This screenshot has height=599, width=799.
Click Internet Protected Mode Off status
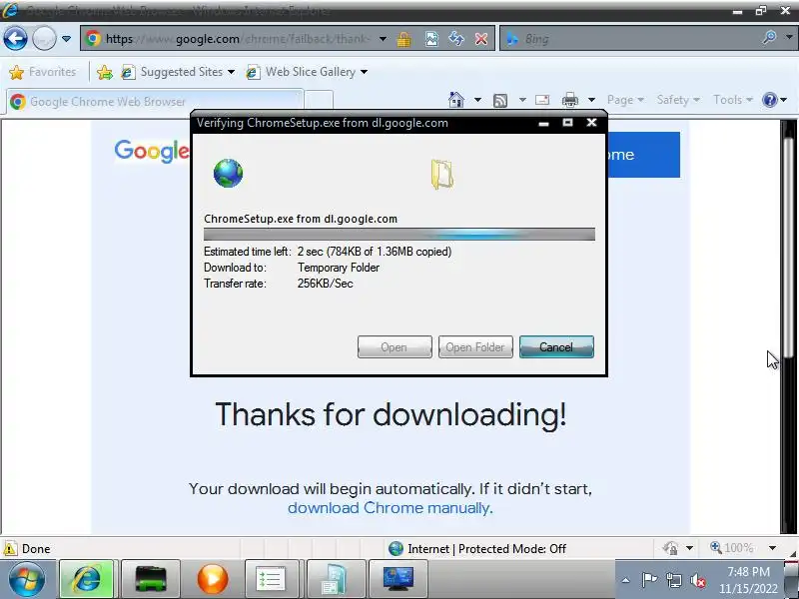point(477,548)
